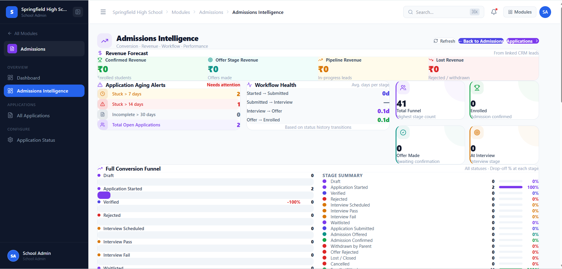Open the Stuck > 14 days alert row
Screen dimensions: 562x269
[x=169, y=104]
